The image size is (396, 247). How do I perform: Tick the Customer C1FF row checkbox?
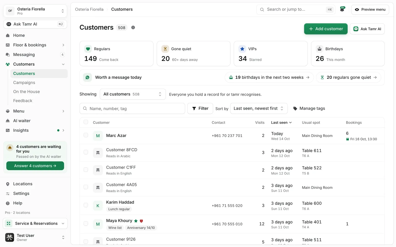[x=86, y=170]
